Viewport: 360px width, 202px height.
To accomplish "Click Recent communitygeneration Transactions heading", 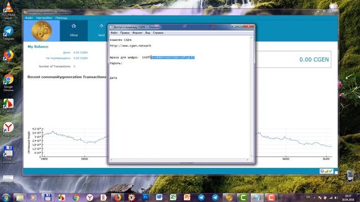I will (x=67, y=77).
